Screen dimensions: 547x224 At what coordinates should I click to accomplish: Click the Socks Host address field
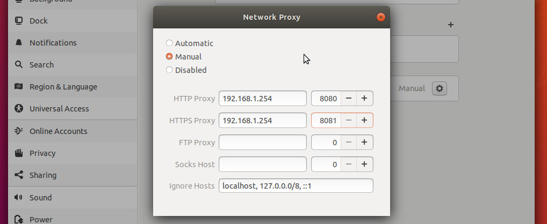click(263, 164)
